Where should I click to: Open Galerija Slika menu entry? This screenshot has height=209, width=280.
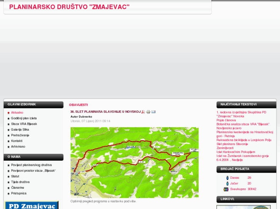20,130
